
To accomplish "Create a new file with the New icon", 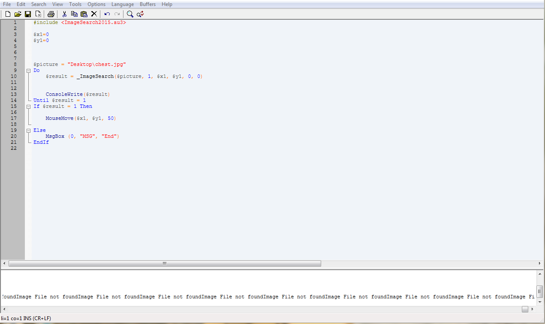I will [8, 14].
